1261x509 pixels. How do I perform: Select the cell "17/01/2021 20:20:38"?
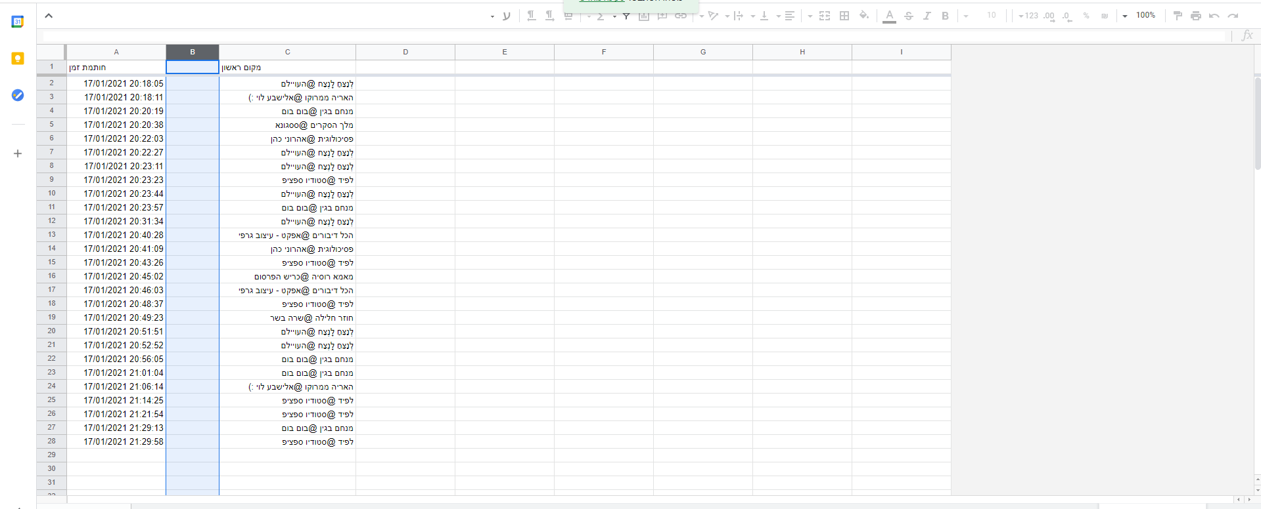pyautogui.click(x=116, y=125)
